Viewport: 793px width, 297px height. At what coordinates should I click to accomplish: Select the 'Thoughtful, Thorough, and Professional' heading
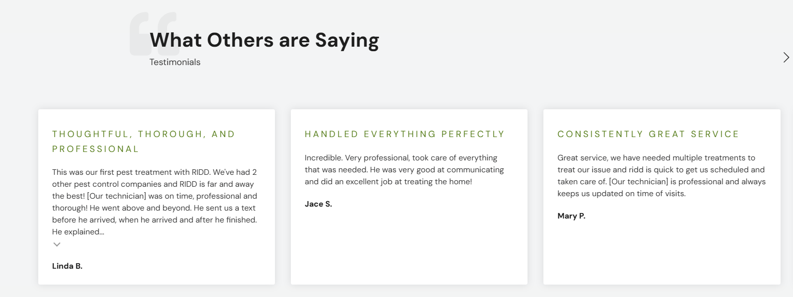point(143,141)
